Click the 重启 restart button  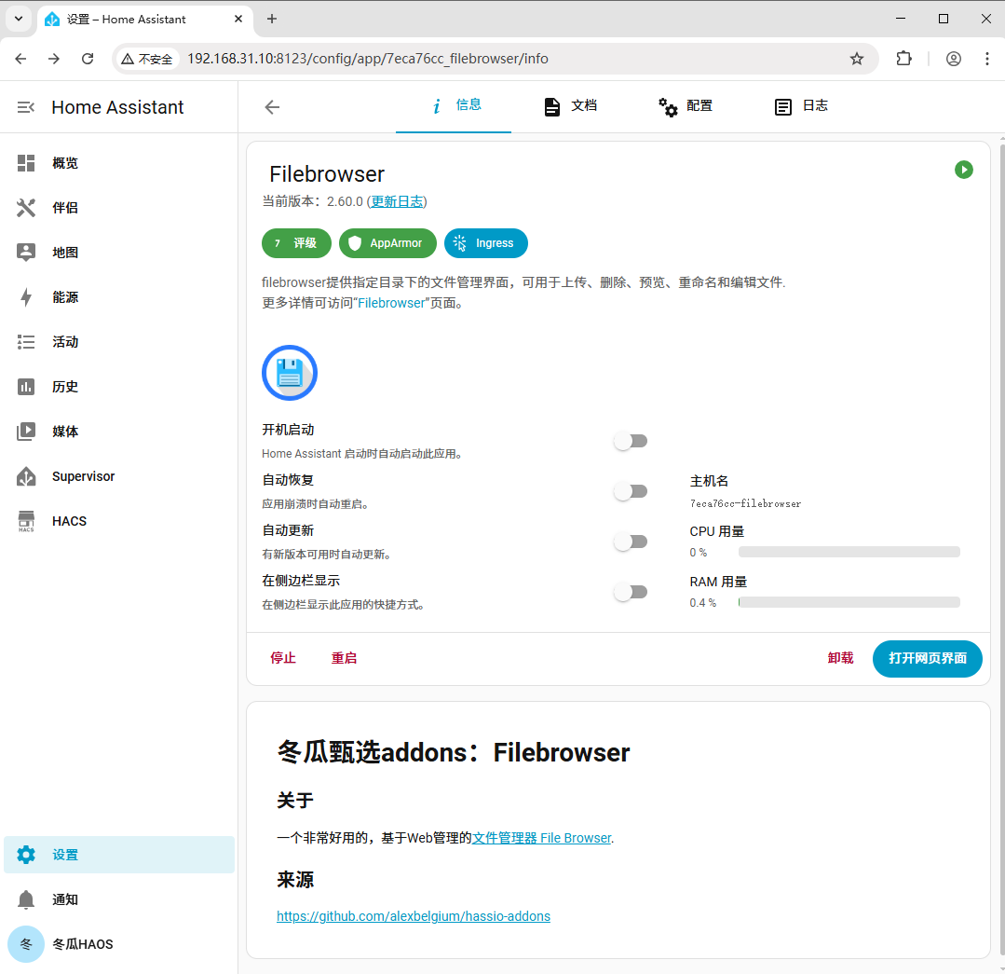coord(345,659)
